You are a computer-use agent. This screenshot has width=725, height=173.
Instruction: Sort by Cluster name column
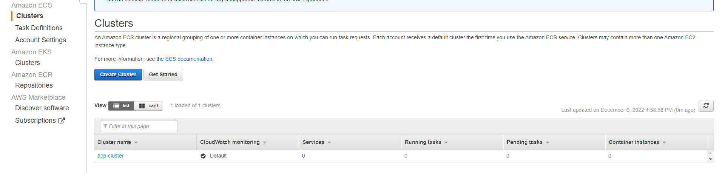tap(117, 142)
